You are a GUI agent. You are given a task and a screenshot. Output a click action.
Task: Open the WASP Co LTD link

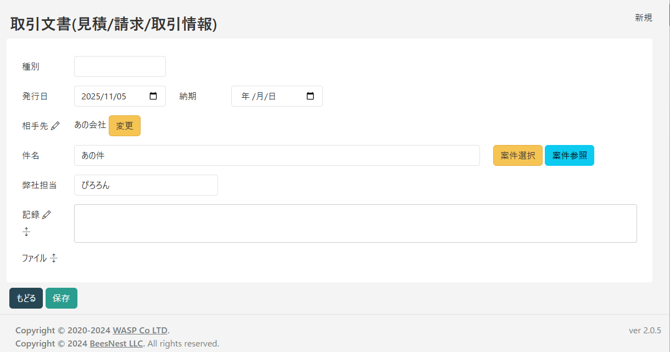pyautogui.click(x=140, y=330)
